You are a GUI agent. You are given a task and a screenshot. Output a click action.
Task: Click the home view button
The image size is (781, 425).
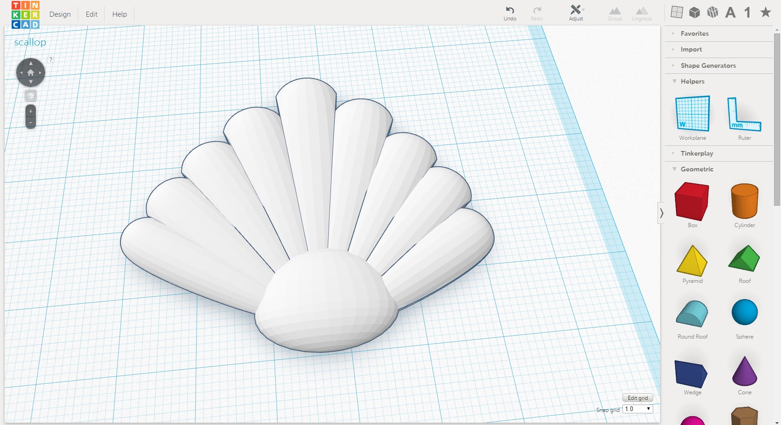tap(31, 72)
